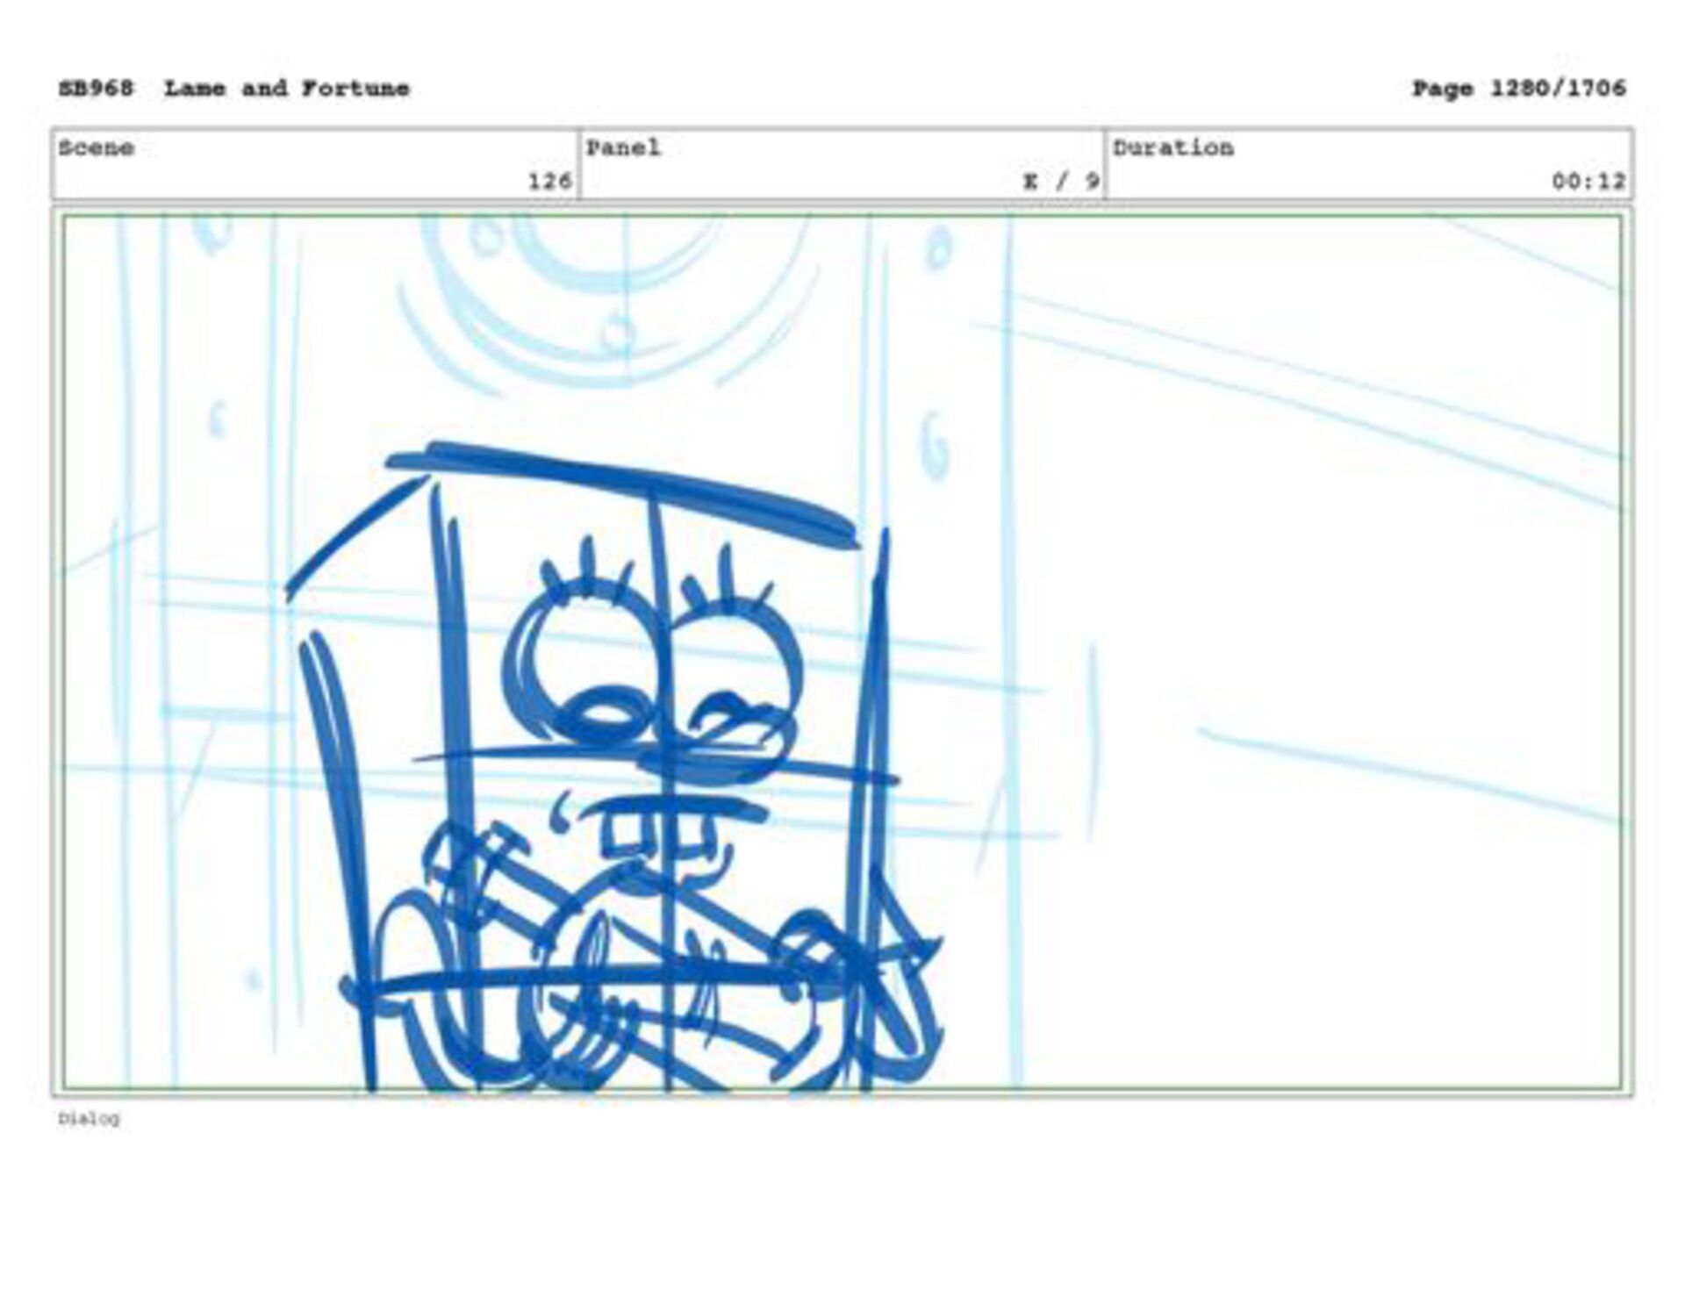1685x1305 pixels.
Task: Click the storyboard sketch of the character
Action: click(x=614, y=768)
